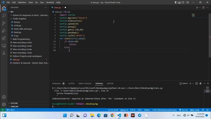211x119 pixels.
Task: Open the Terminal menu
Action: click(50, 2)
